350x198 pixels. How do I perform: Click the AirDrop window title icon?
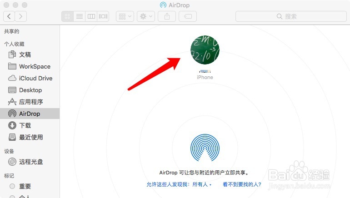tap(163, 5)
